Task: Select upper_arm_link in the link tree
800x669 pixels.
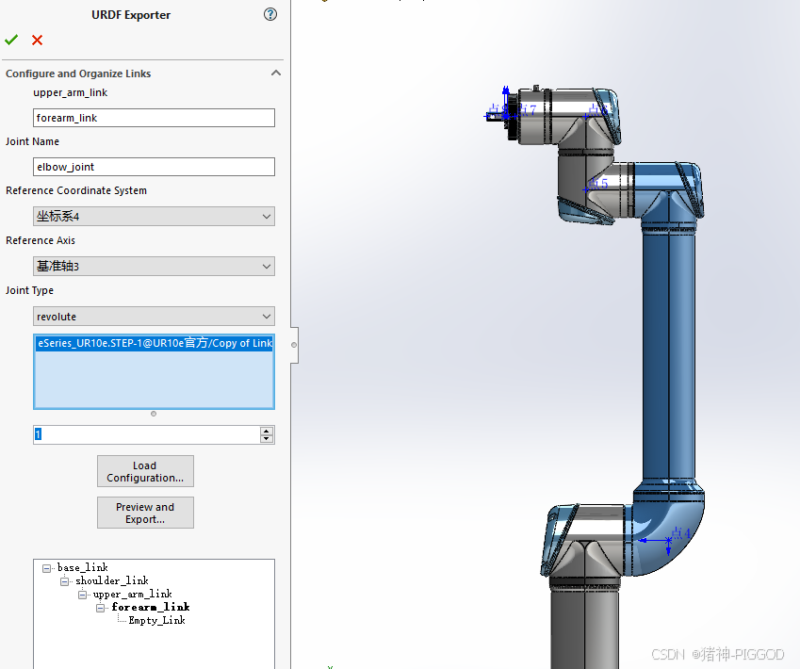Action: [x=132, y=594]
